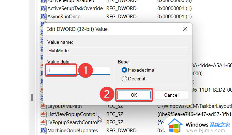Click the AsyncRunOnce DWORD icon
The image size is (232, 135).
click(43, 16)
